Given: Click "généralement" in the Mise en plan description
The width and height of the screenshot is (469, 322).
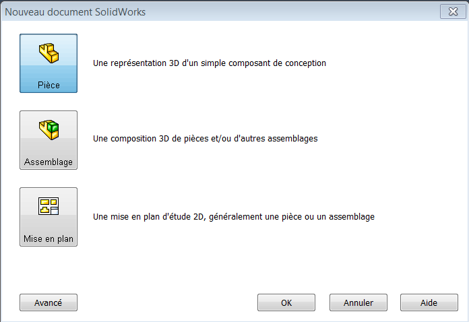Looking at the screenshot, I should pyautogui.click(x=235, y=217).
